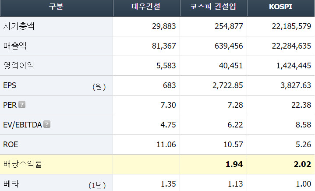Screen dimensions: 315x191
Task: Select the 영업이익 row label
Action: point(19,65)
